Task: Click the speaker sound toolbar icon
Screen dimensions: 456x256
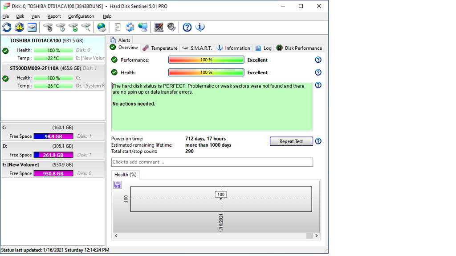Action: [x=171, y=27]
